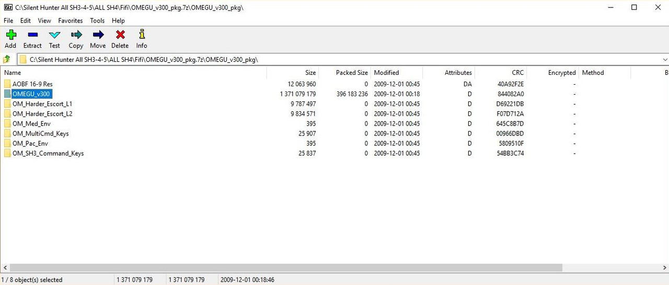
Task: Click the horizontal scrollbar thumb
Action: (x=286, y=268)
